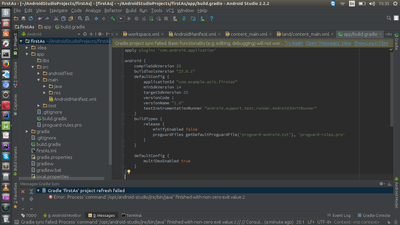
Task: Open the Refactor menu
Action: point(113,10)
